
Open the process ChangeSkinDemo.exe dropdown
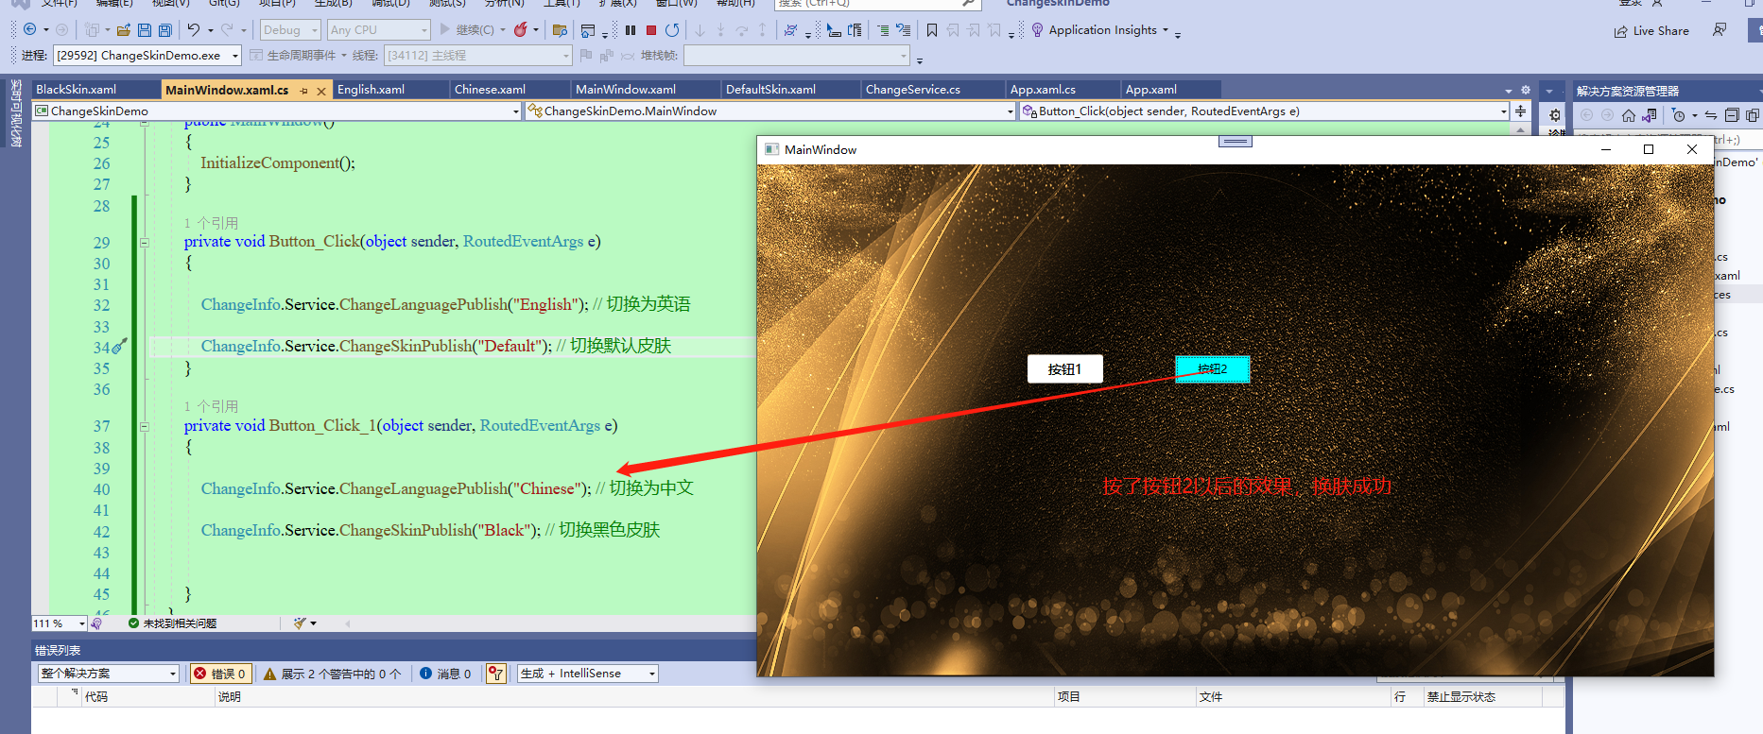[147, 56]
